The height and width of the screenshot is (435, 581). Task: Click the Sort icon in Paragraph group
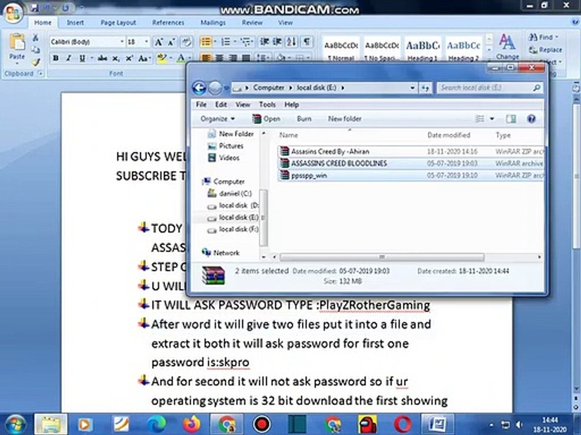[291, 42]
